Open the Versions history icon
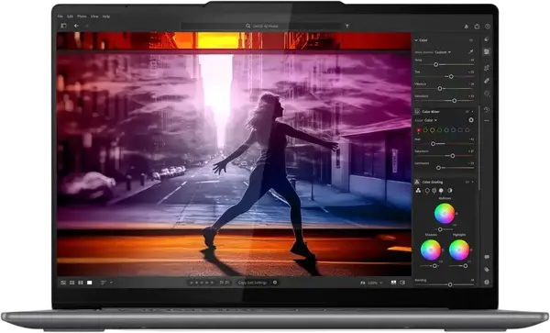550x333 pixels. 487,110
